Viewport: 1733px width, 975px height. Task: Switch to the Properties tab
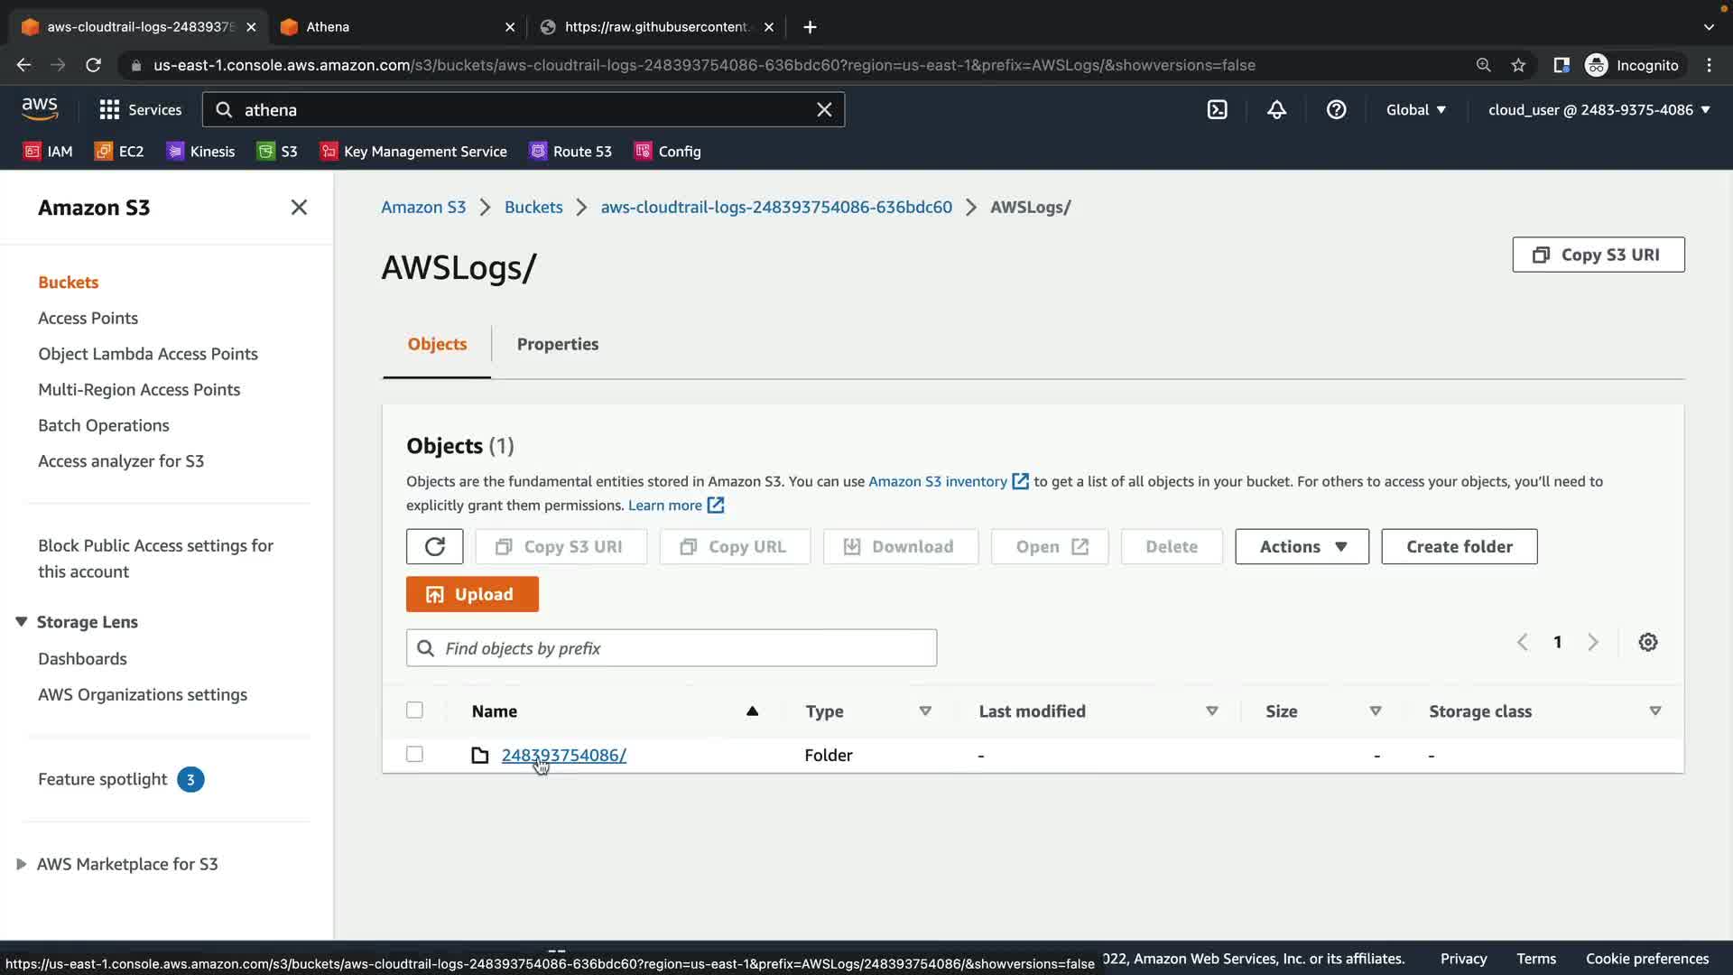[x=557, y=344]
